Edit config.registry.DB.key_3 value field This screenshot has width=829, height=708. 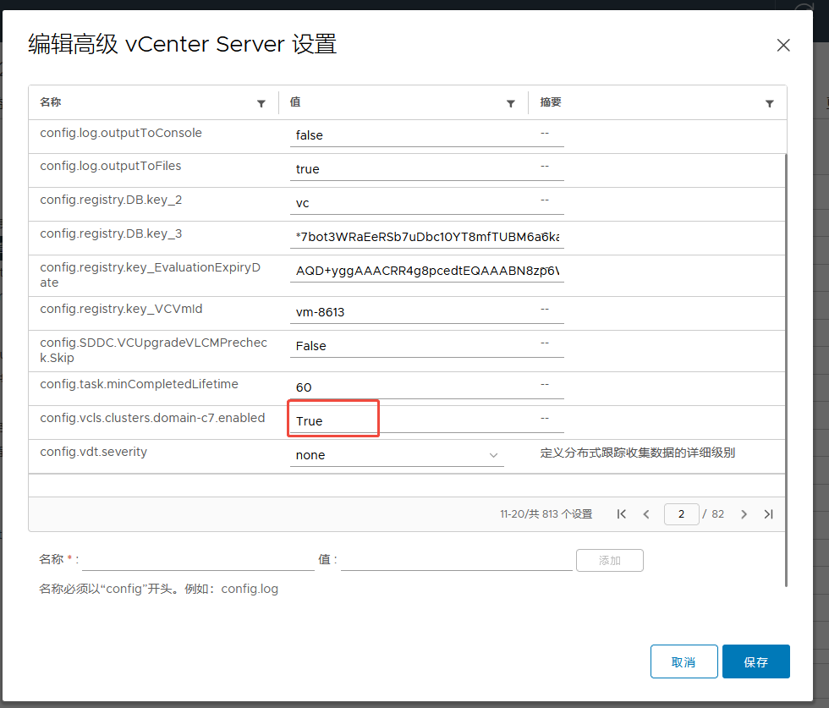point(426,237)
